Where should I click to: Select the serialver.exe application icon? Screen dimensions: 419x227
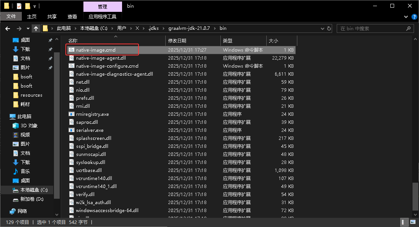pyautogui.click(x=71, y=130)
